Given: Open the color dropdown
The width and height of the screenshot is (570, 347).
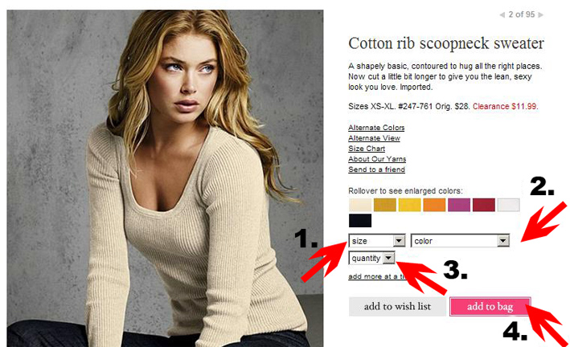Looking at the screenshot, I should pyautogui.click(x=460, y=240).
